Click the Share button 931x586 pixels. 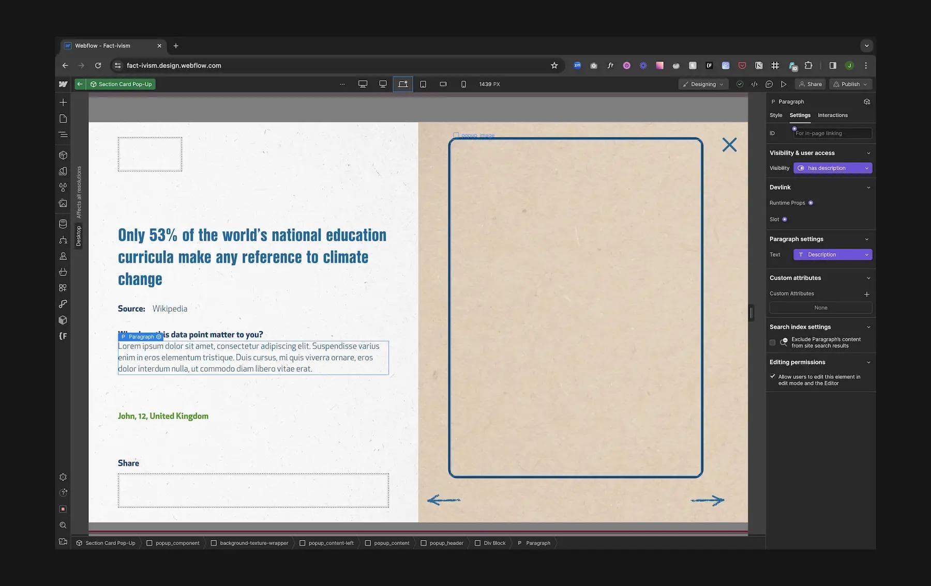[x=810, y=84]
